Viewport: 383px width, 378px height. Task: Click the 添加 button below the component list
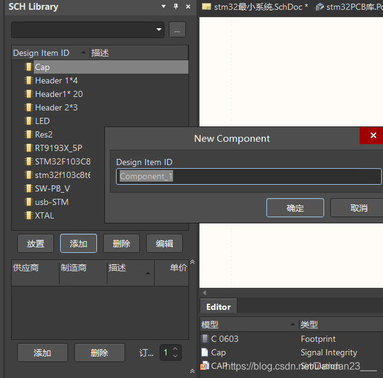[x=79, y=244]
